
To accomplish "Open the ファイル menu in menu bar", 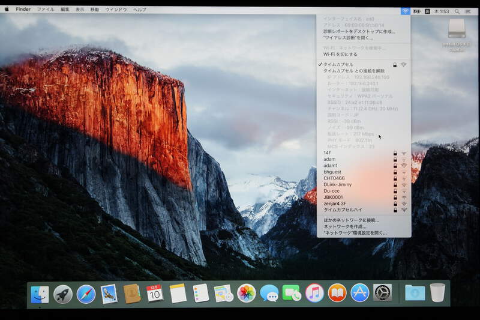I will [x=45, y=10].
